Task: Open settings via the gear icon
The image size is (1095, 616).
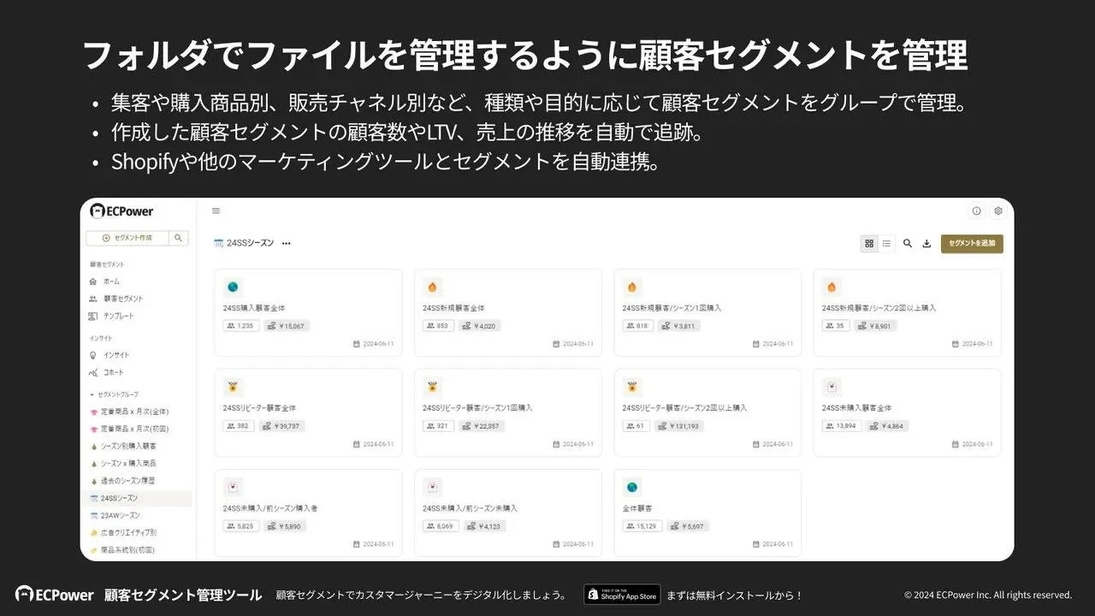Action: (997, 211)
